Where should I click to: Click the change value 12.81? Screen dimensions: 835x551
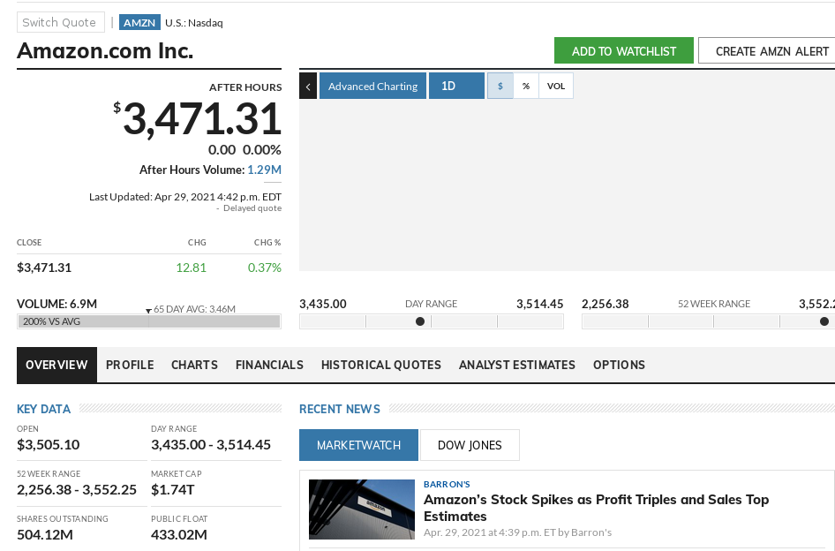(x=192, y=268)
